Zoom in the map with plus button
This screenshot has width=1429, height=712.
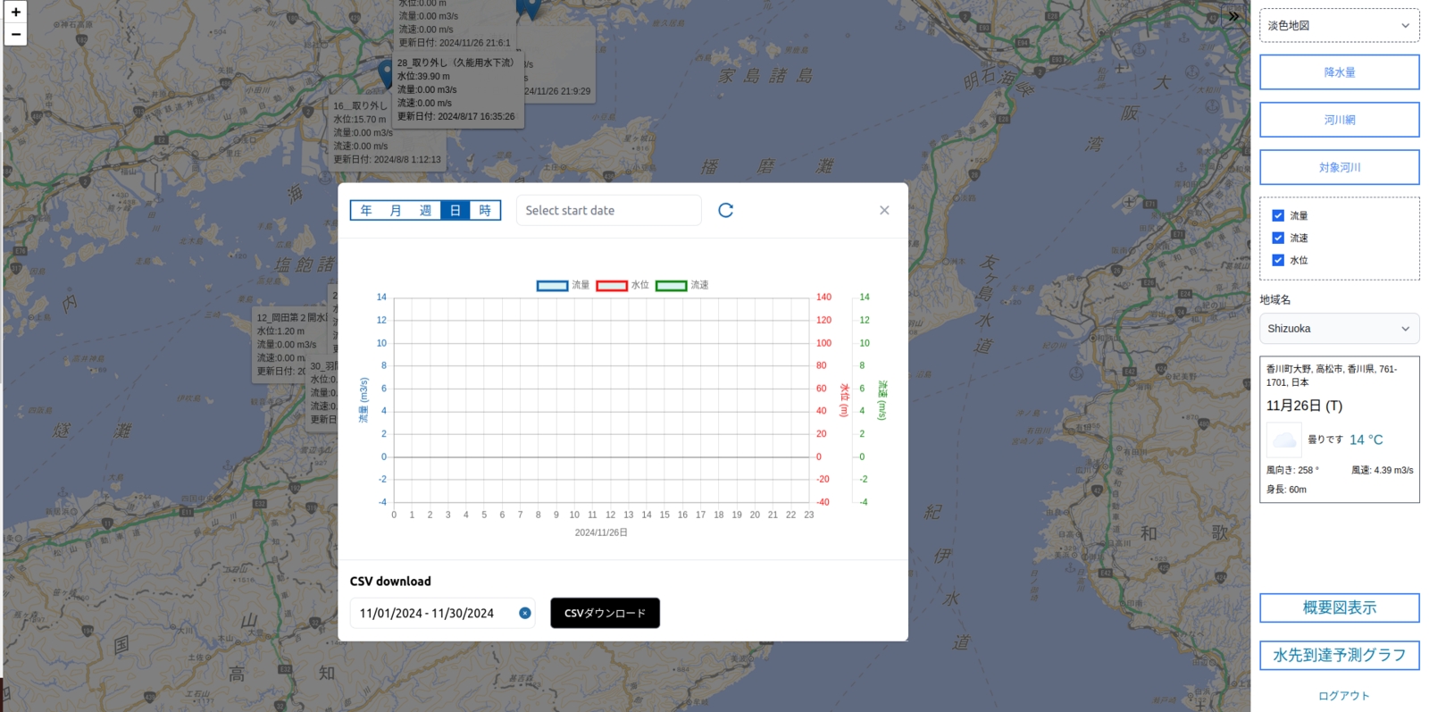pyautogui.click(x=15, y=13)
